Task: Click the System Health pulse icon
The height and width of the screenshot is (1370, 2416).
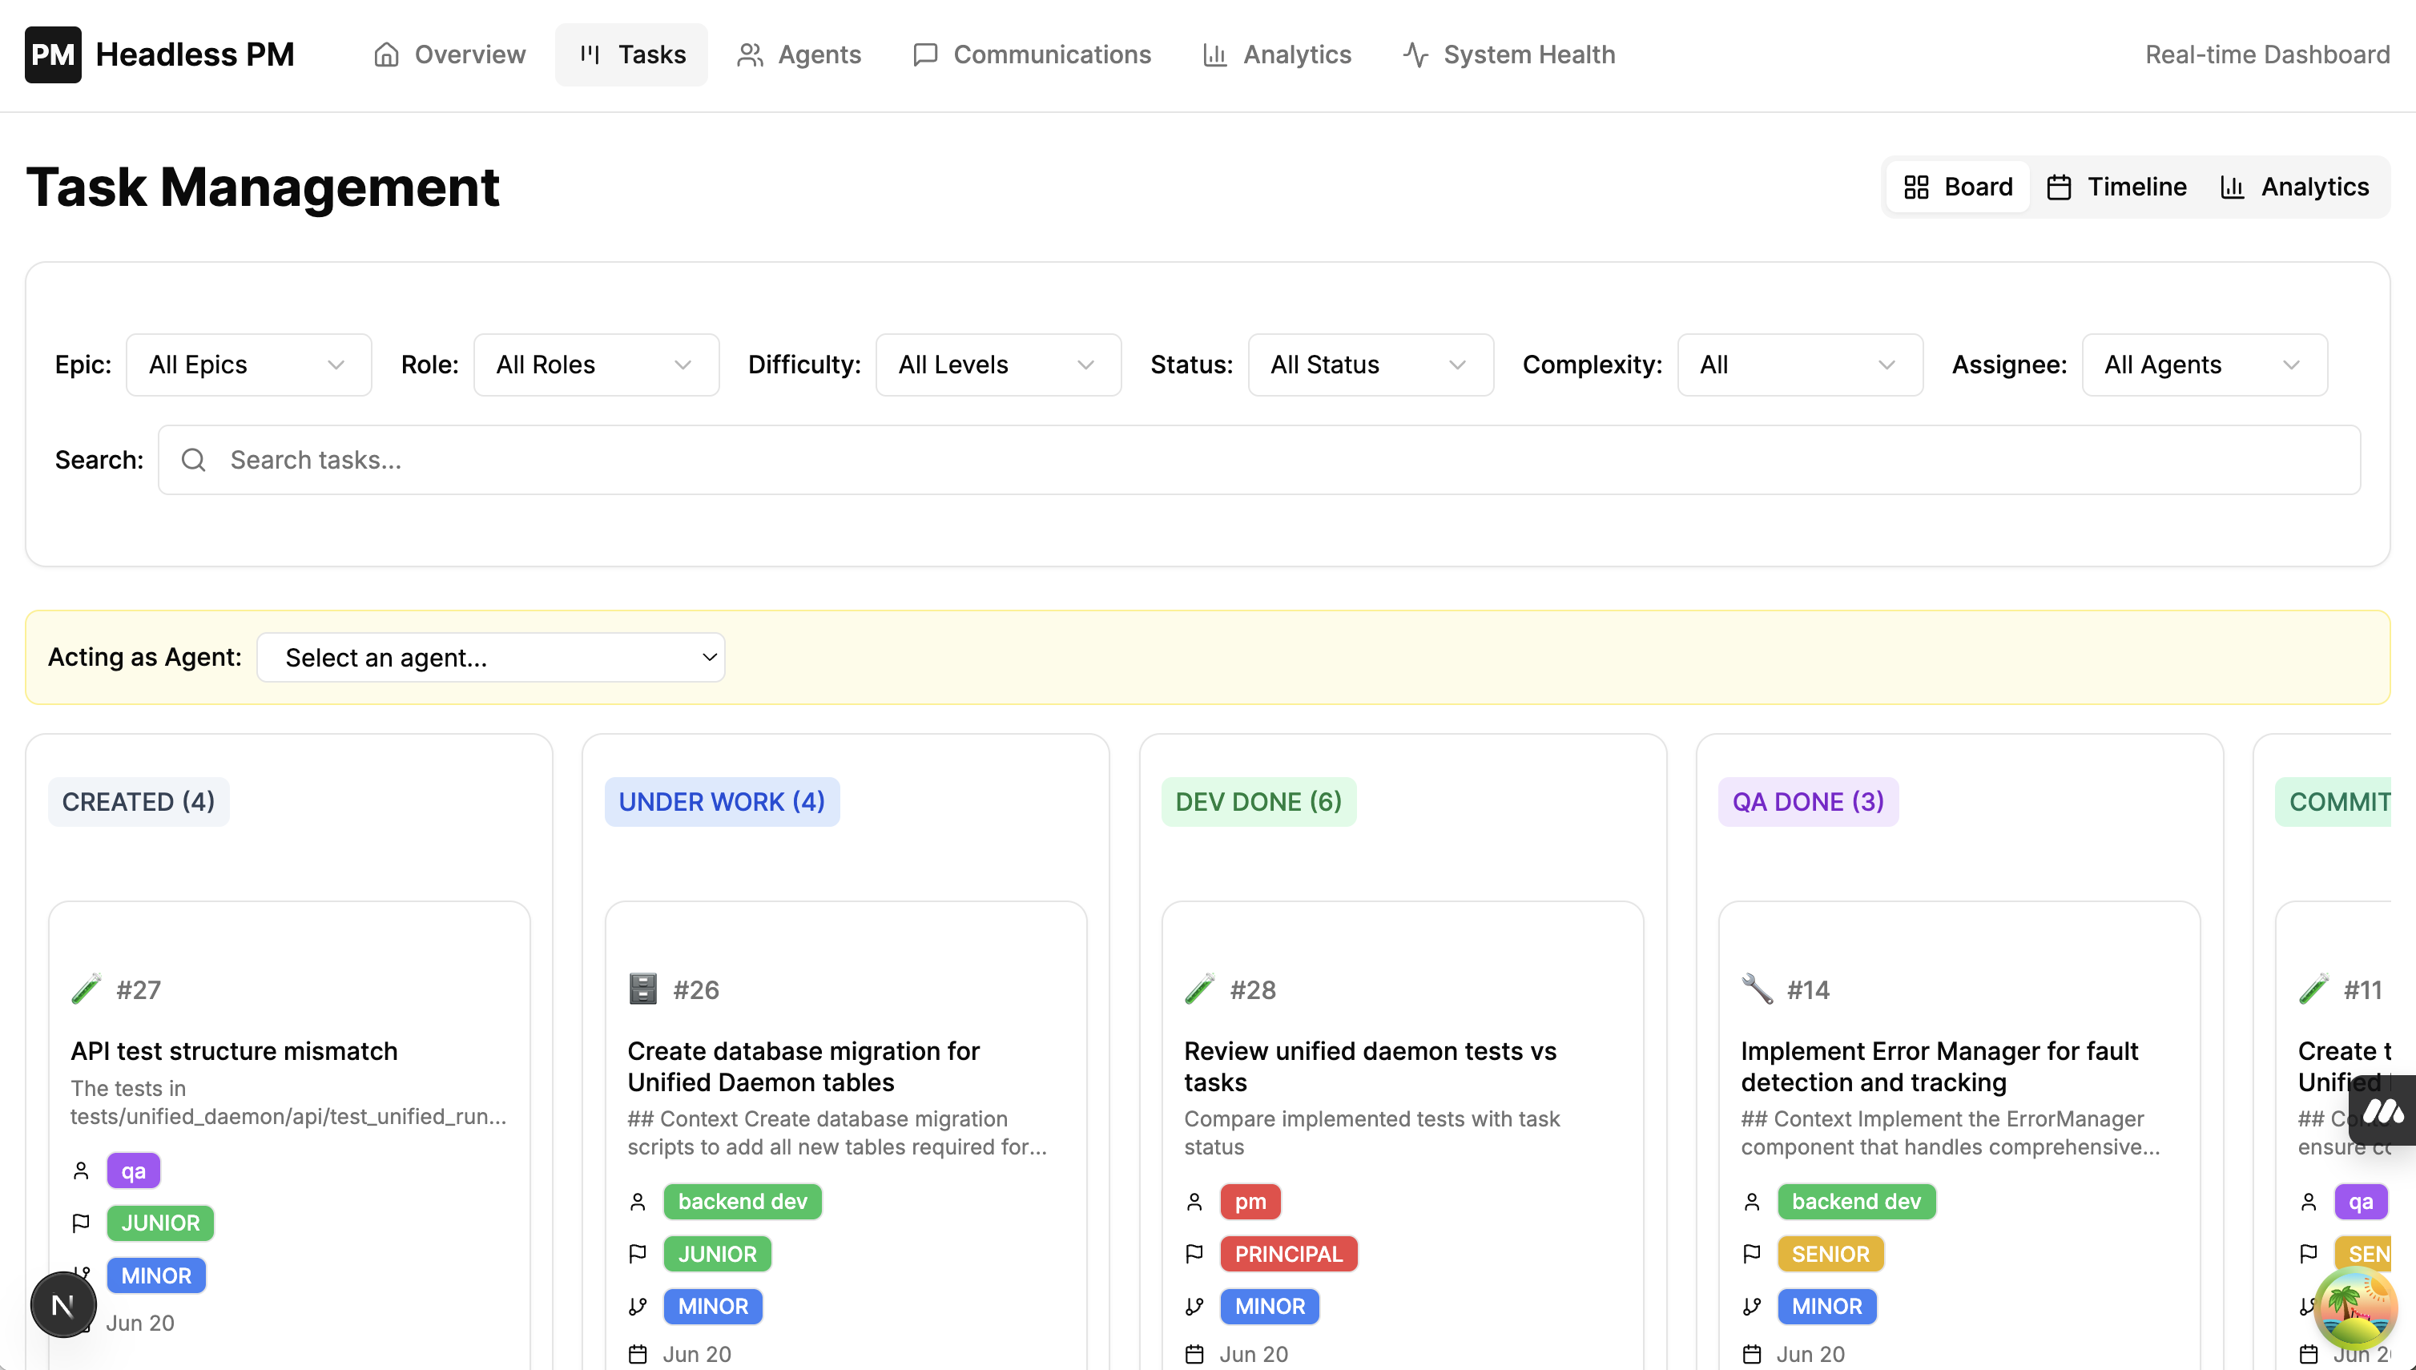Action: (x=1415, y=54)
